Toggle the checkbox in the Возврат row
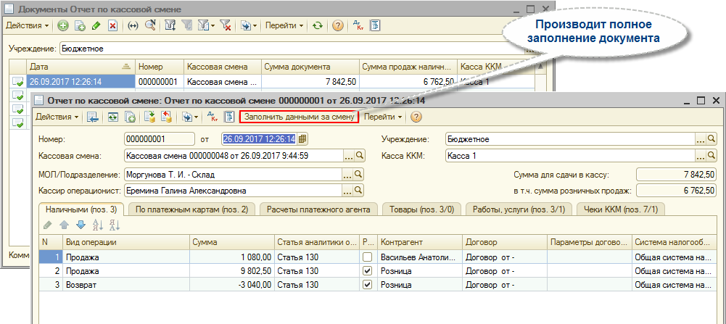The image size is (726, 324). coord(367,285)
